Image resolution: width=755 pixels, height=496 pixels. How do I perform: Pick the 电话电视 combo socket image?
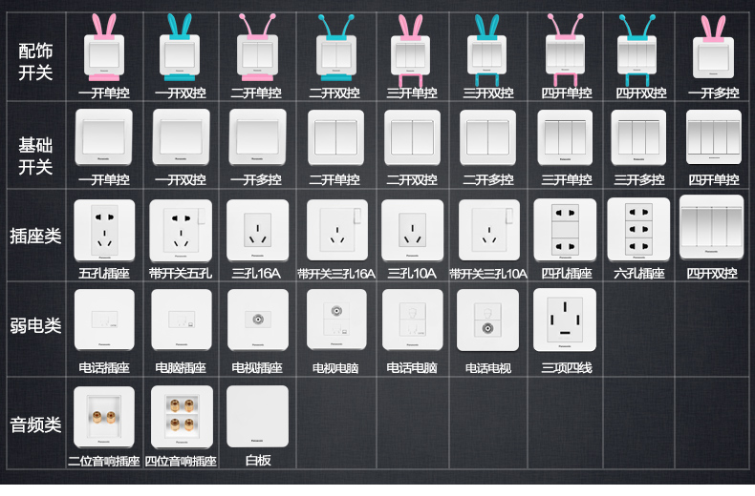pyautogui.click(x=487, y=320)
